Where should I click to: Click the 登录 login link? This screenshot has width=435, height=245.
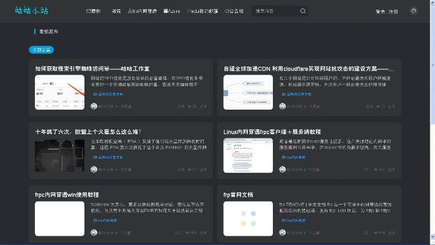pos(380,12)
